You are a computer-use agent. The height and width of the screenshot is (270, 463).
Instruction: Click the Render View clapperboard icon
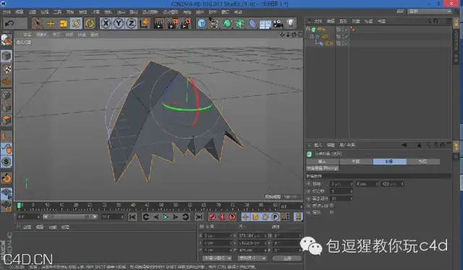pyautogui.click(x=159, y=23)
